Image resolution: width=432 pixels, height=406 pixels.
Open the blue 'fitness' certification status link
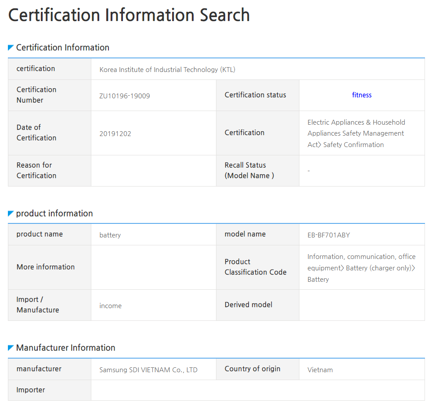coord(362,95)
